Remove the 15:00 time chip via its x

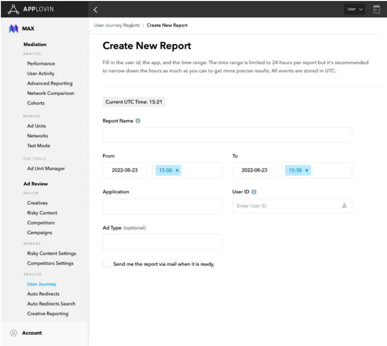[x=177, y=170]
